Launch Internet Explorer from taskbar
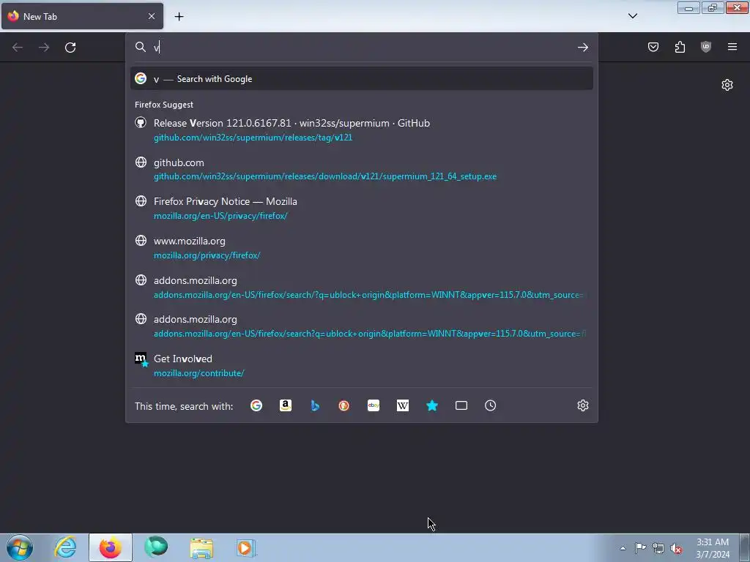 (x=65, y=547)
